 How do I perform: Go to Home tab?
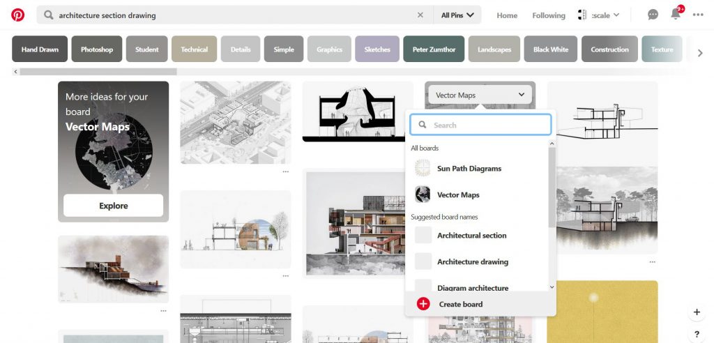507,15
